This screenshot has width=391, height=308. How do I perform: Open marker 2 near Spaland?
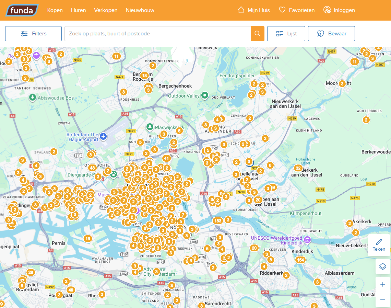click(x=54, y=151)
